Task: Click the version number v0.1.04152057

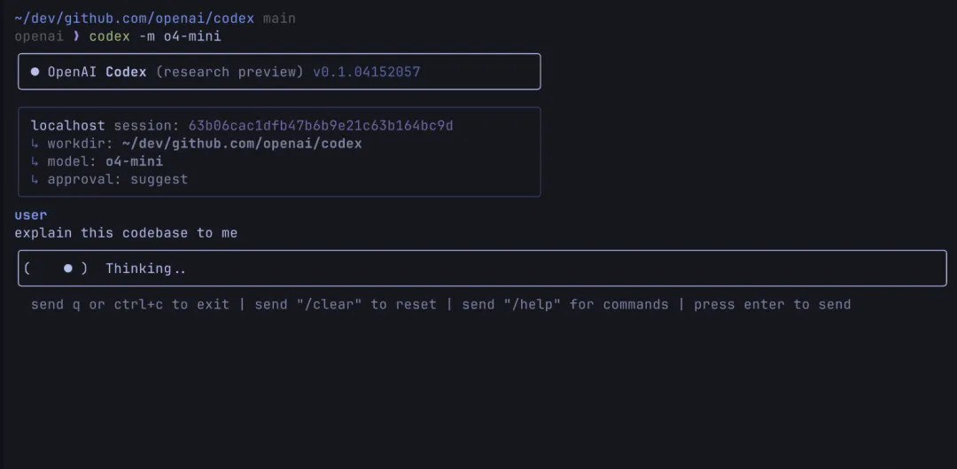Action: click(366, 72)
